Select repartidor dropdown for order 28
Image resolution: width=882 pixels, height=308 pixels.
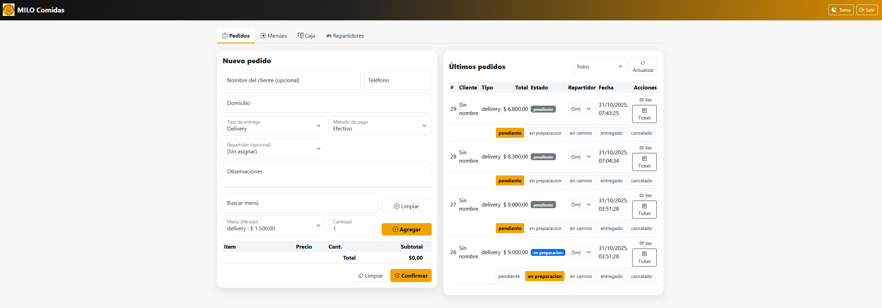coord(581,157)
